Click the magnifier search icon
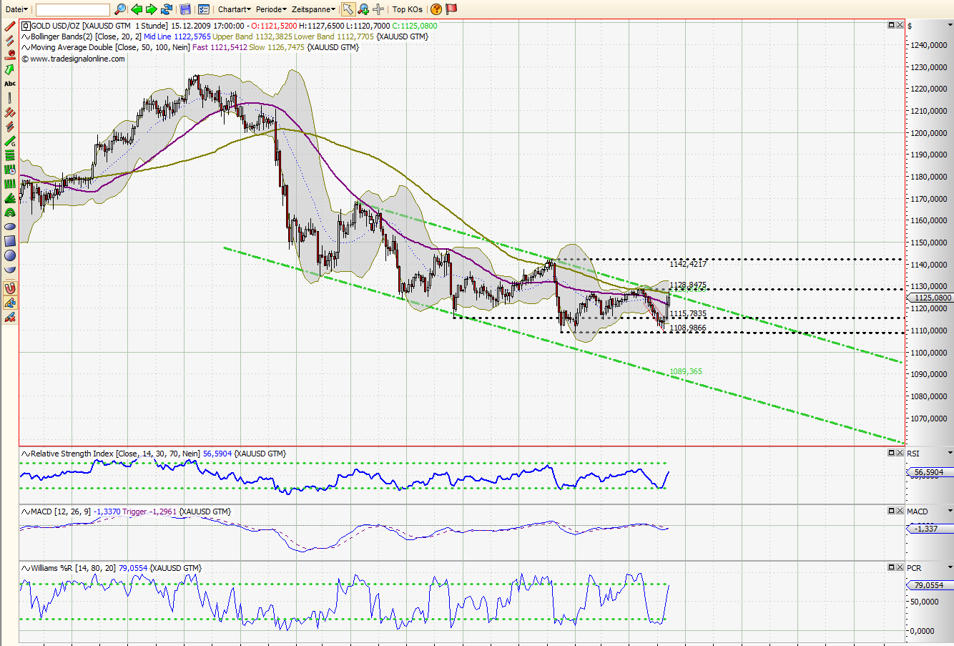954x646 pixels. pyautogui.click(x=119, y=9)
